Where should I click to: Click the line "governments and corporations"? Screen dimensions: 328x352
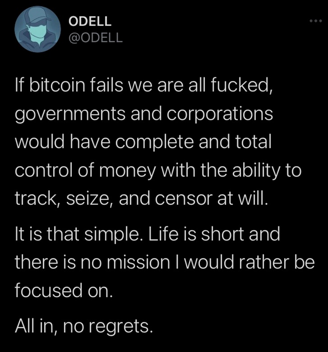coord(144,114)
